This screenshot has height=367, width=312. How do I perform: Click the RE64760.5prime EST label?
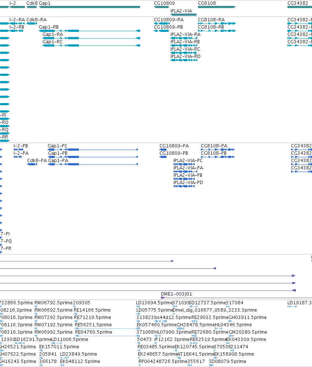coord(93,332)
